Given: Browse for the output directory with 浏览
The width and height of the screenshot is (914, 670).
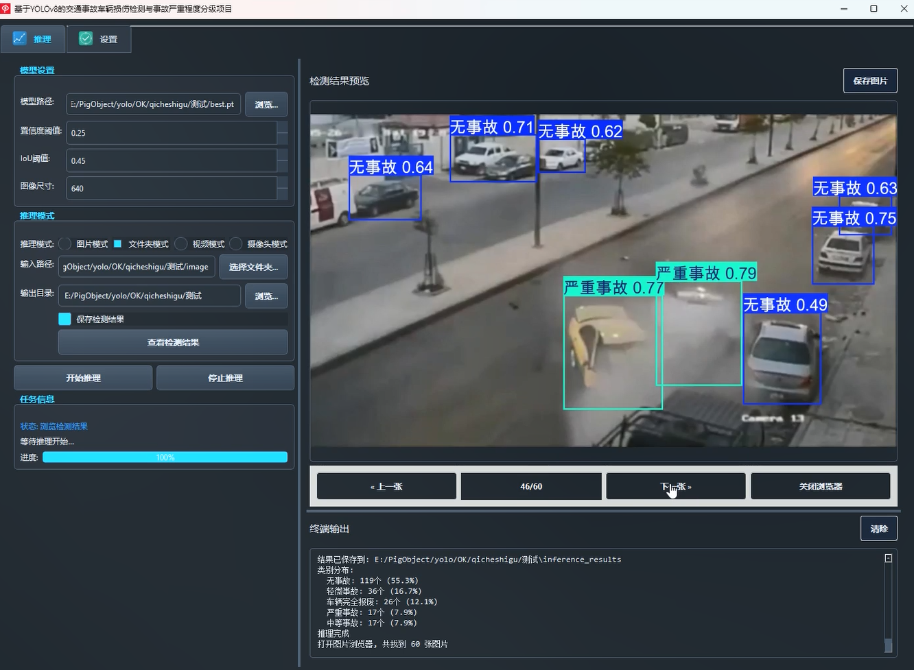Looking at the screenshot, I should [x=266, y=296].
